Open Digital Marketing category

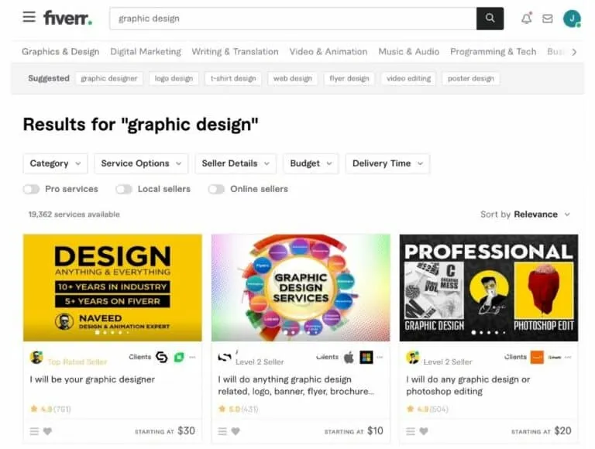pyautogui.click(x=146, y=52)
